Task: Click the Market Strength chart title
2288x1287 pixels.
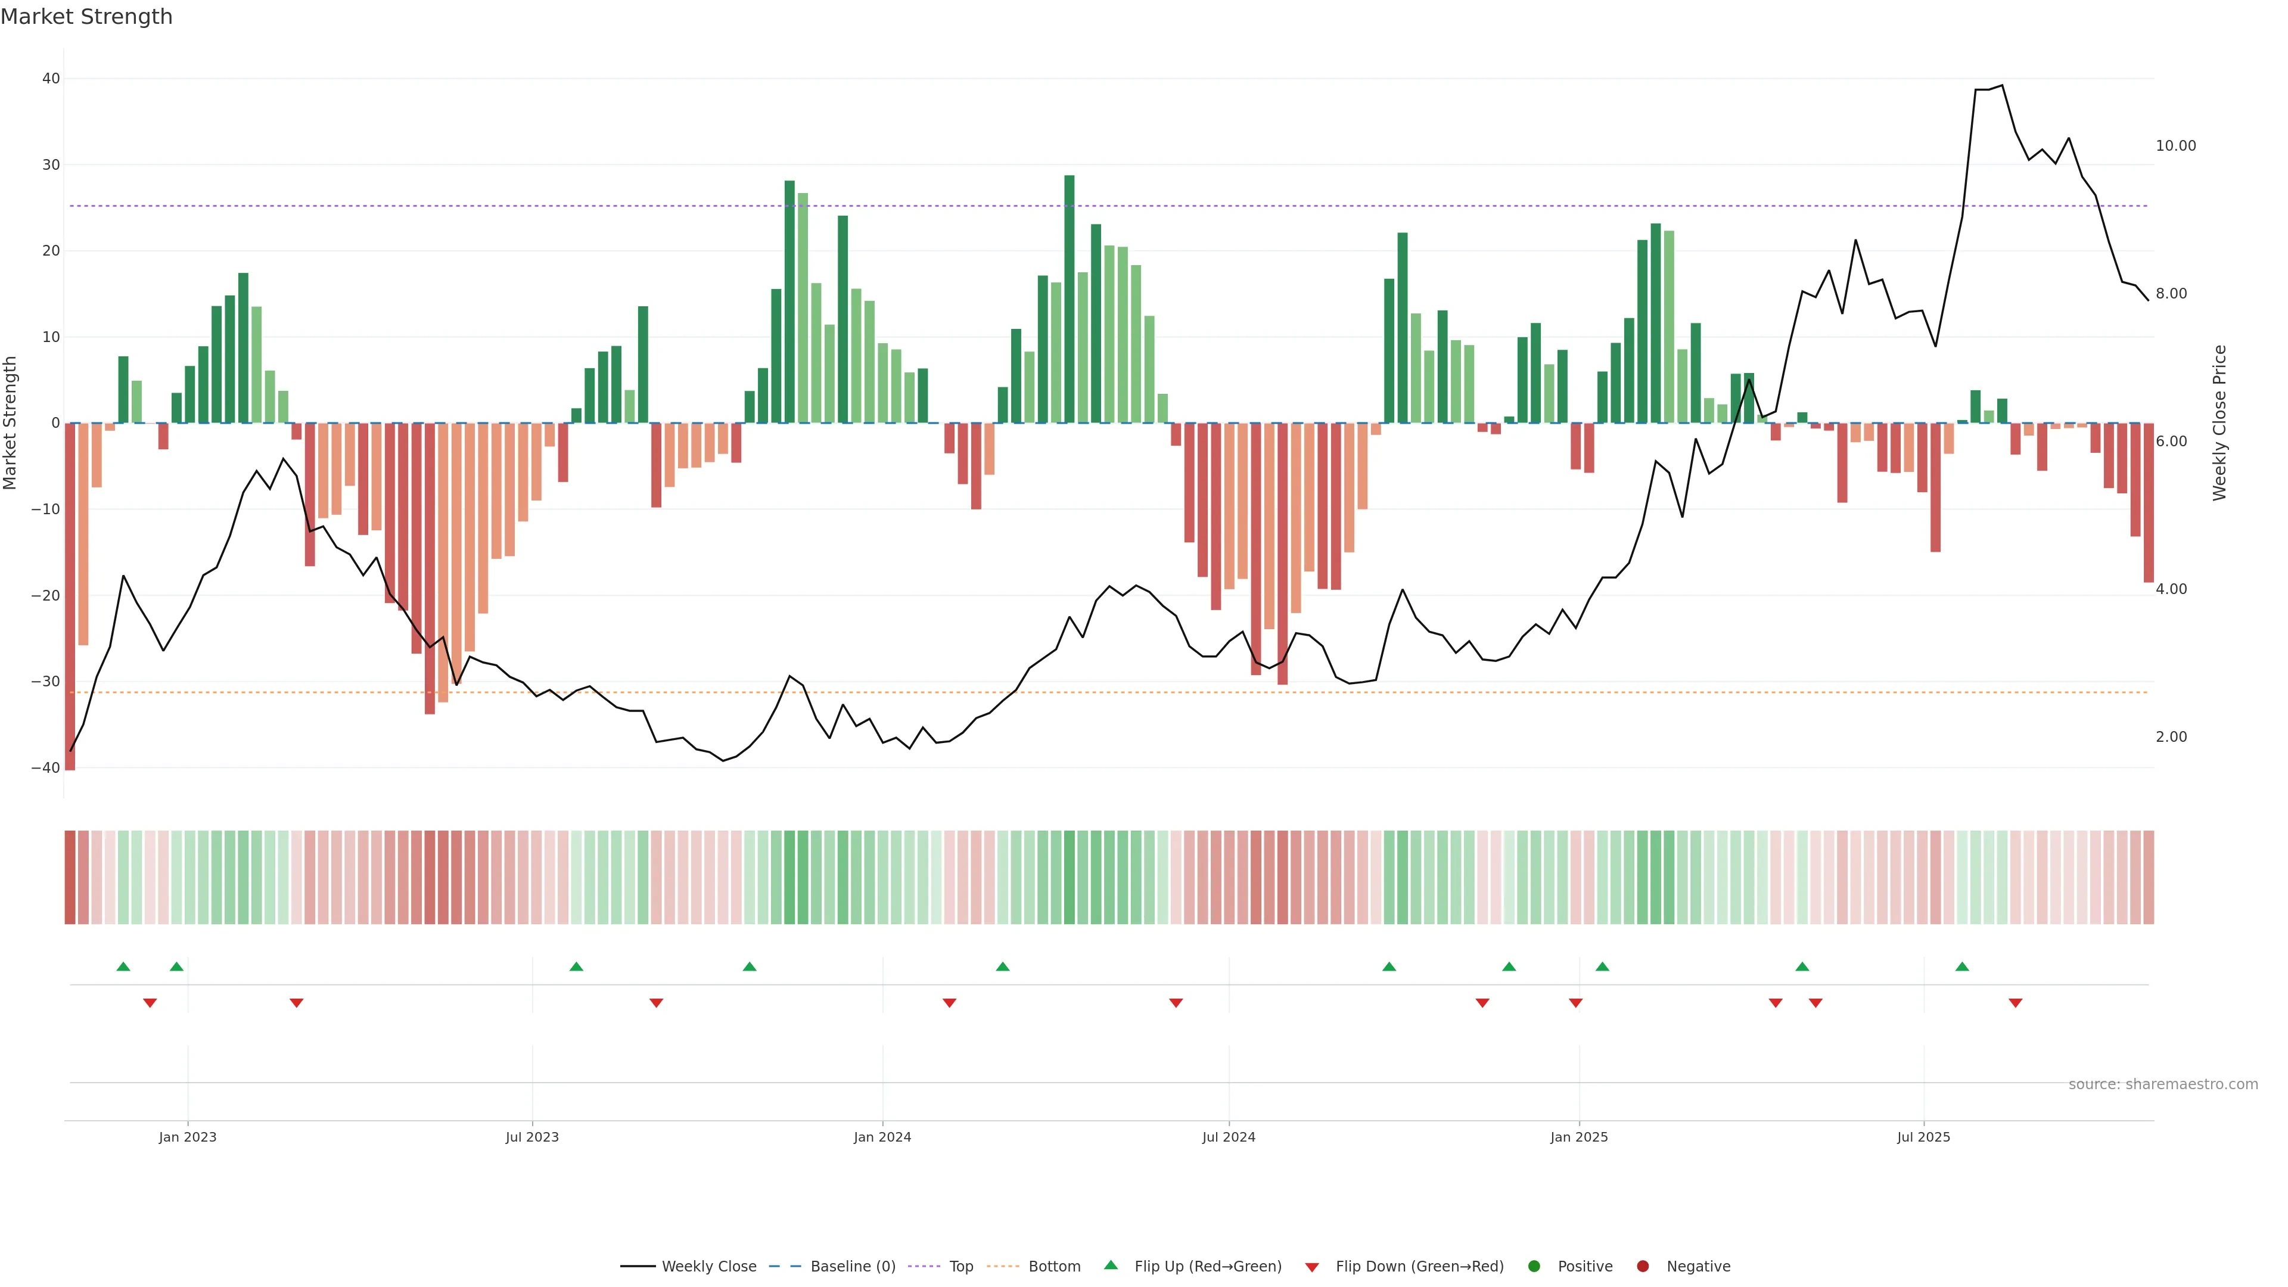Action: pyautogui.click(x=86, y=17)
